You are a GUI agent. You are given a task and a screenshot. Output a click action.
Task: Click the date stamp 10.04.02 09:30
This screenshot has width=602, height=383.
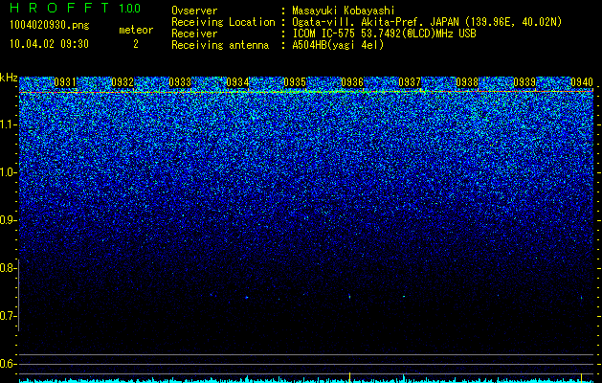pos(49,44)
